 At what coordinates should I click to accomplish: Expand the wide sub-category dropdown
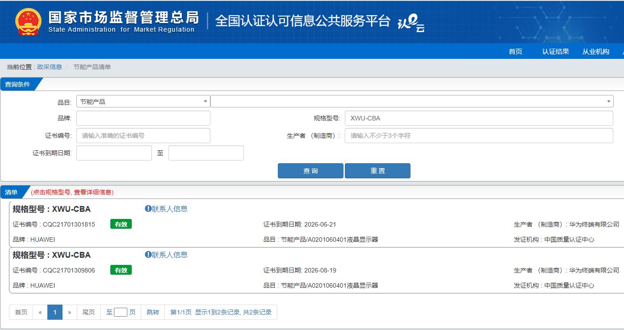[x=412, y=101]
